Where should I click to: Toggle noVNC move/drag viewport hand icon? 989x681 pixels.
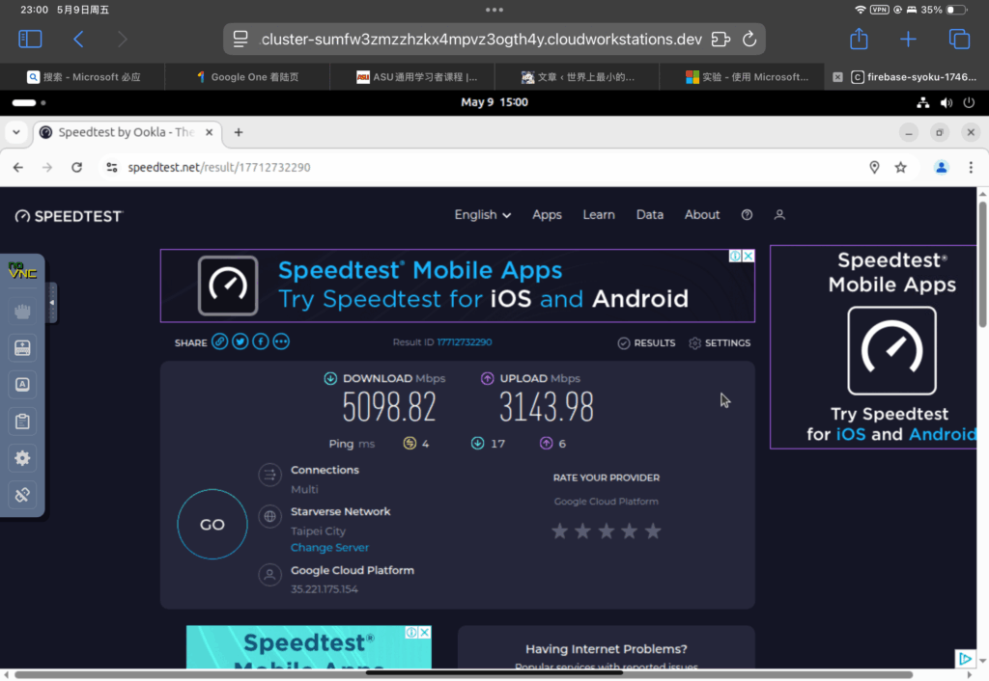(23, 312)
